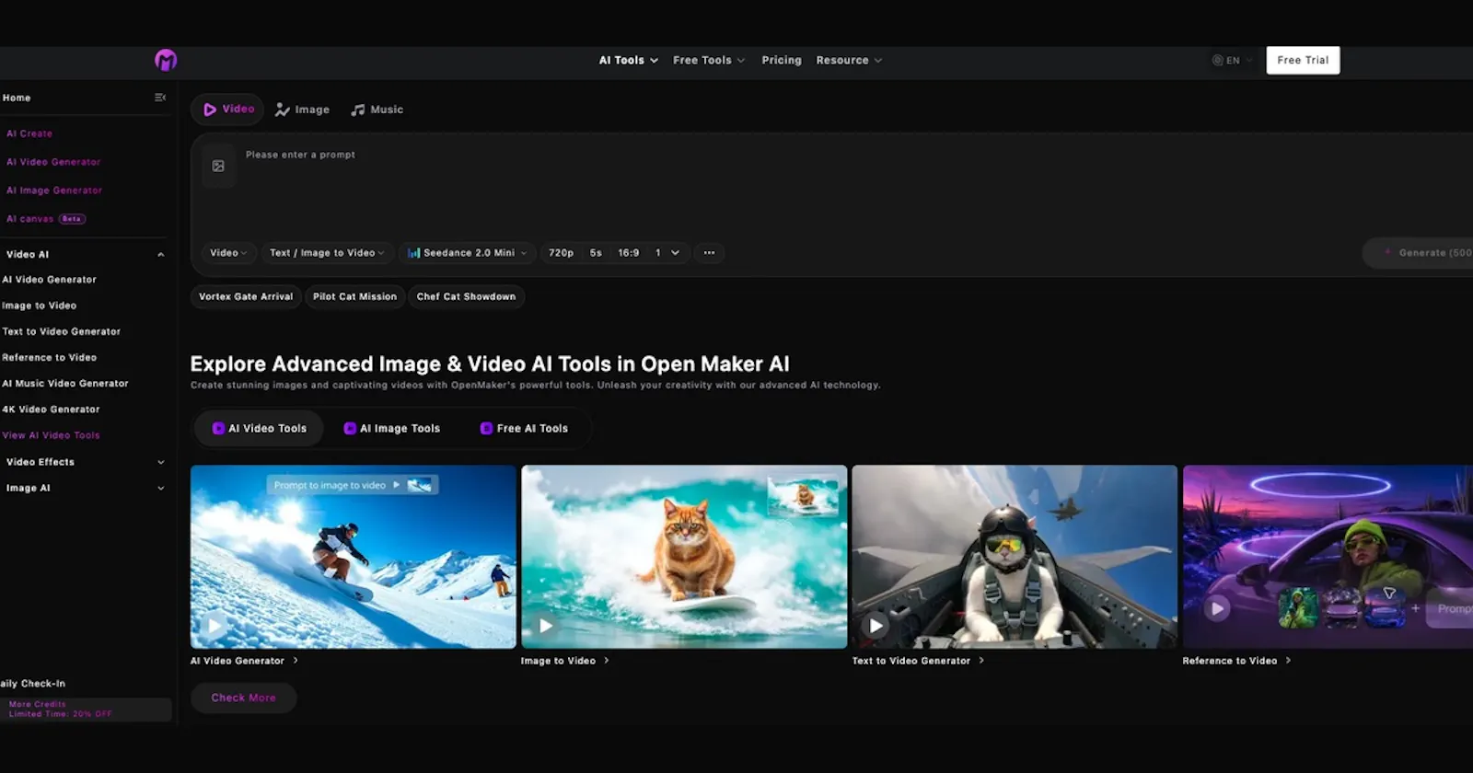Screen dimensions: 1473x773
Task: Expand the Video Effects sidebar section
Action: [160, 463]
